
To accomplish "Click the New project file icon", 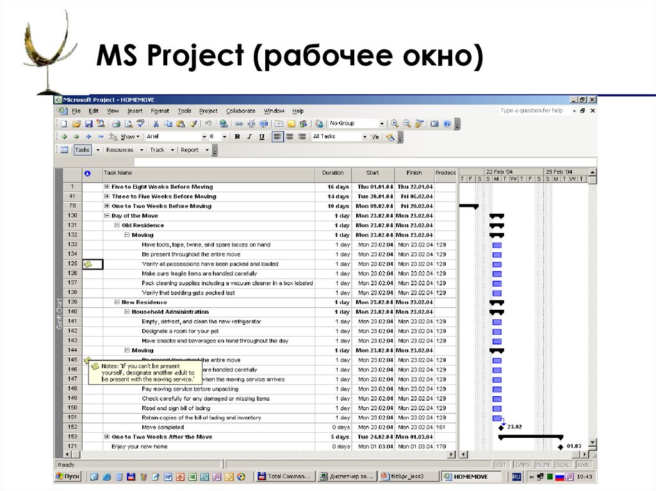I will [x=64, y=124].
